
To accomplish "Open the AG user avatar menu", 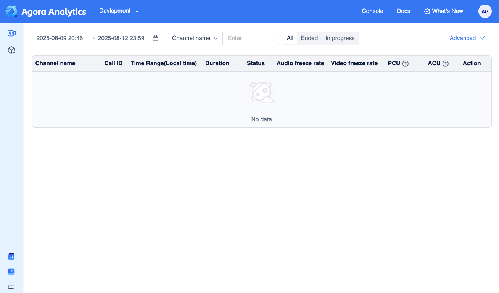I will pos(485,11).
